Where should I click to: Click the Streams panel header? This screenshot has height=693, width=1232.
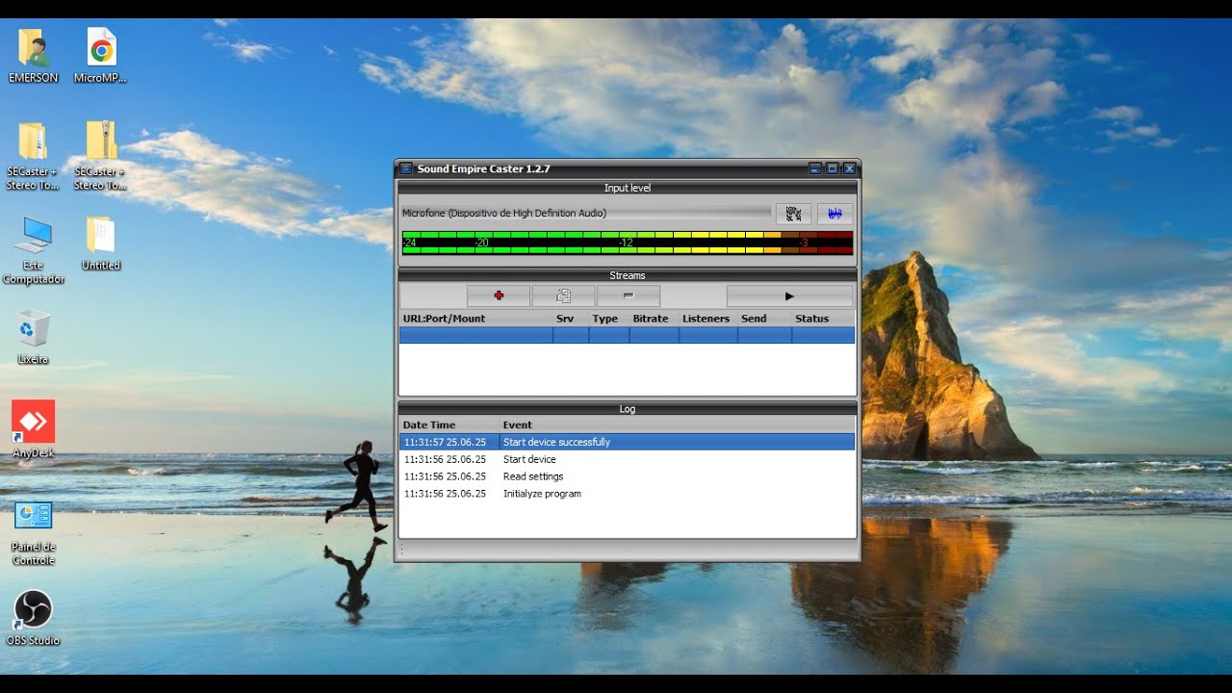pos(628,275)
